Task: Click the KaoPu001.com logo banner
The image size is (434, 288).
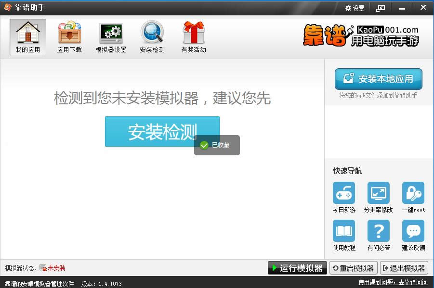Action: [x=361, y=36]
